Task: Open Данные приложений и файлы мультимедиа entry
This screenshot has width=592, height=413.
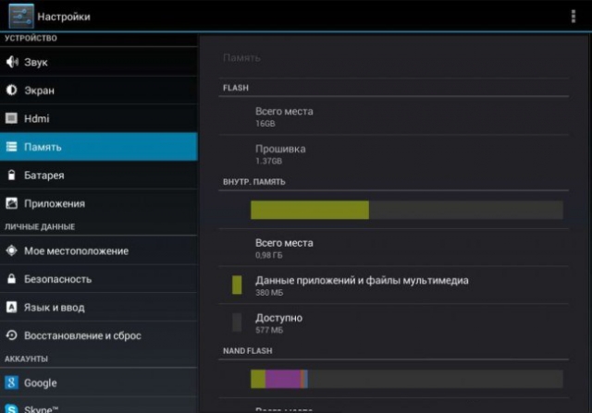Action: click(x=362, y=285)
